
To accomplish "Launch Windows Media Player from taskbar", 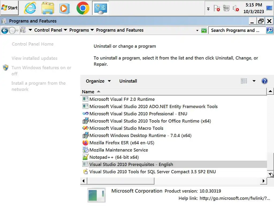I will (x=64, y=8).
